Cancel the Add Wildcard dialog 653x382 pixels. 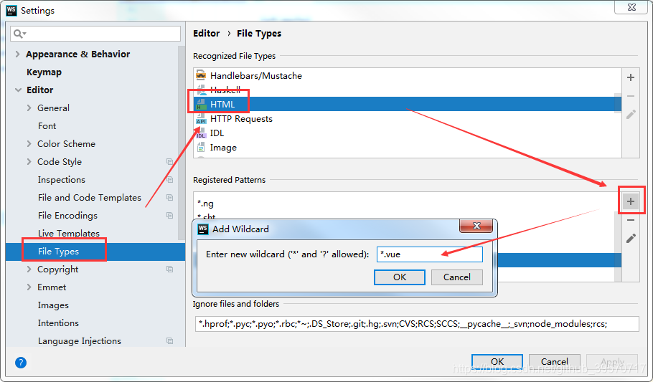pos(457,277)
